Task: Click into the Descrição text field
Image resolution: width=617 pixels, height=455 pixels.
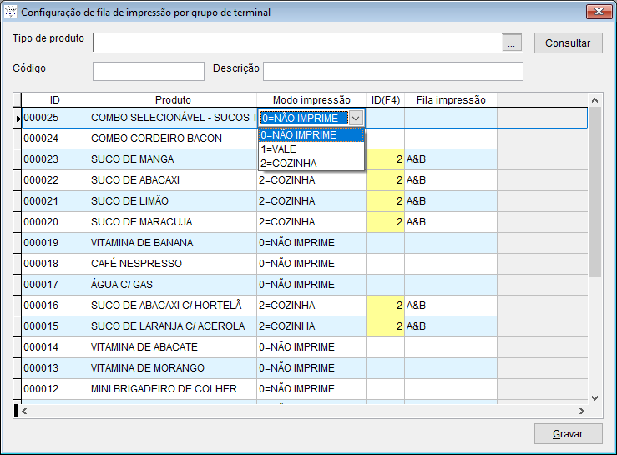Action: click(x=392, y=71)
